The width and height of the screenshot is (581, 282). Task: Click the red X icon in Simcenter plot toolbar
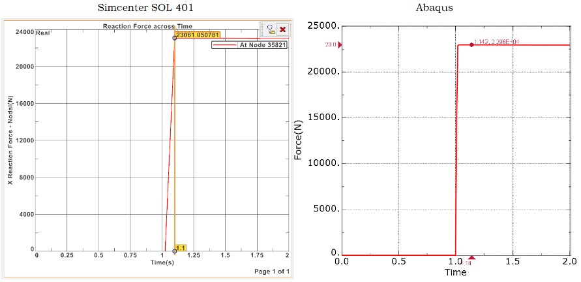tap(282, 29)
